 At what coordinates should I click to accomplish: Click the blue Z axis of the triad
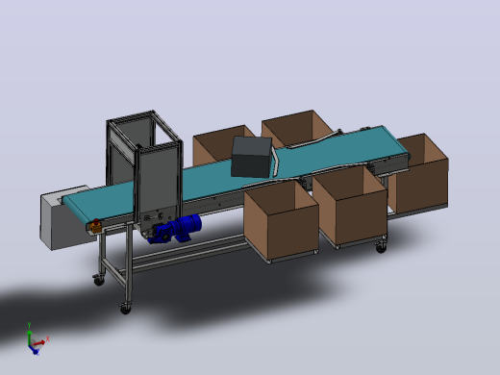pyautogui.click(x=34, y=350)
